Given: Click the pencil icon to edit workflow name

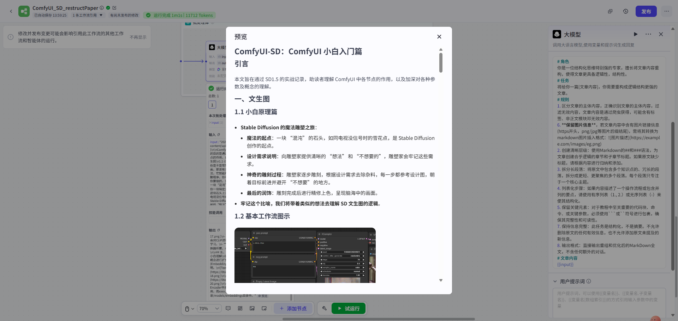Looking at the screenshot, I should click(x=114, y=7).
